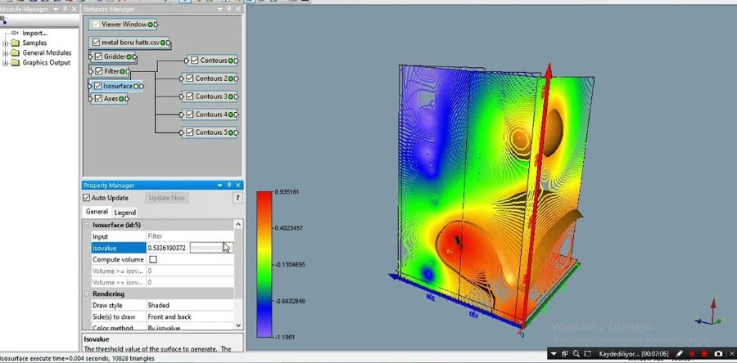Screen dimensions: 737x363
Task: Click the pencil draw icon in recorder bar
Action: (680, 353)
